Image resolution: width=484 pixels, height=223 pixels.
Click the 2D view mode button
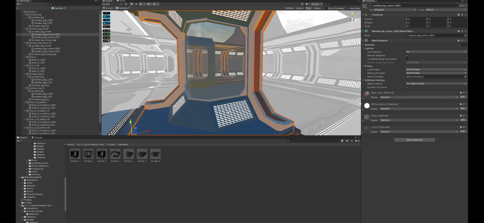pyautogui.click(x=126, y=4)
